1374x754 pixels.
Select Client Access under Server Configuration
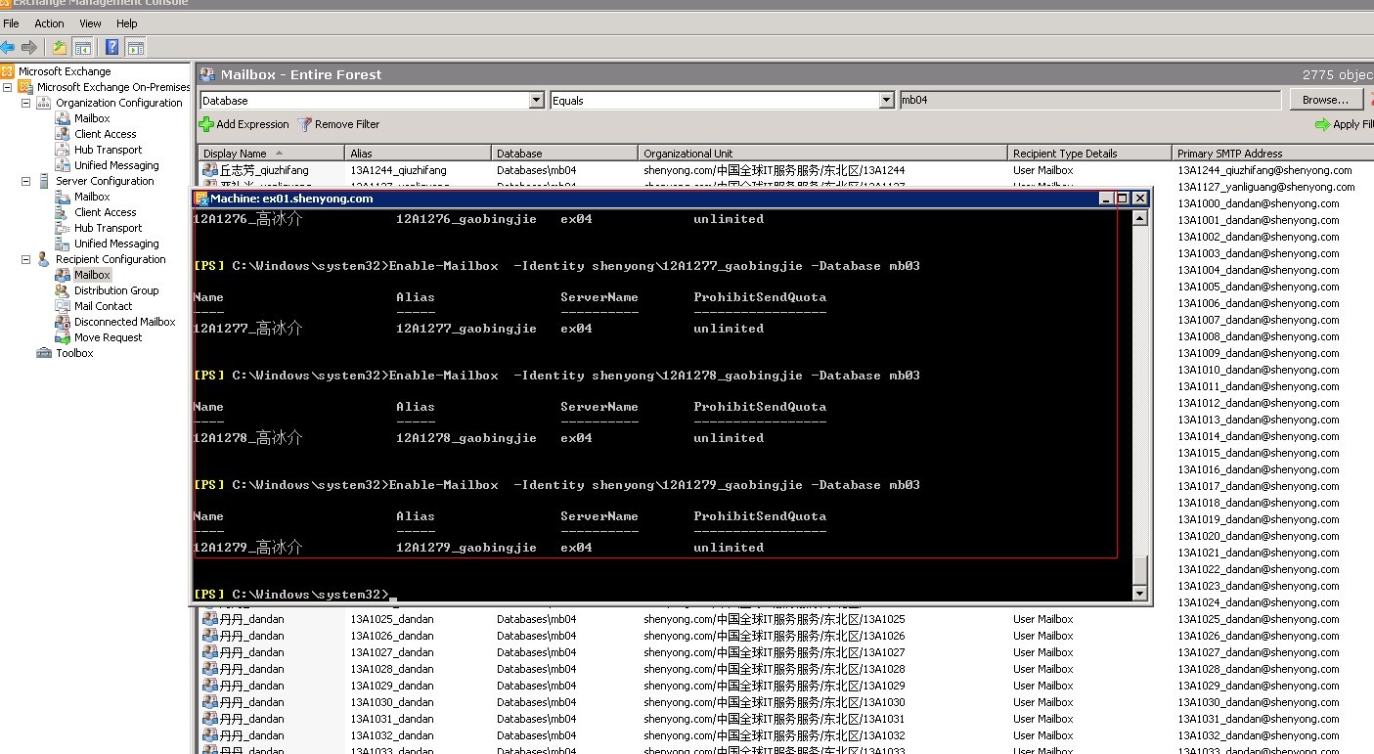pos(105,212)
